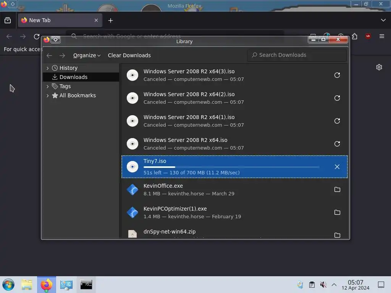This screenshot has height=293, width=391.
Task: Retry Windows Server 2008 R2 x64(3).iso download
Action: pyautogui.click(x=337, y=75)
